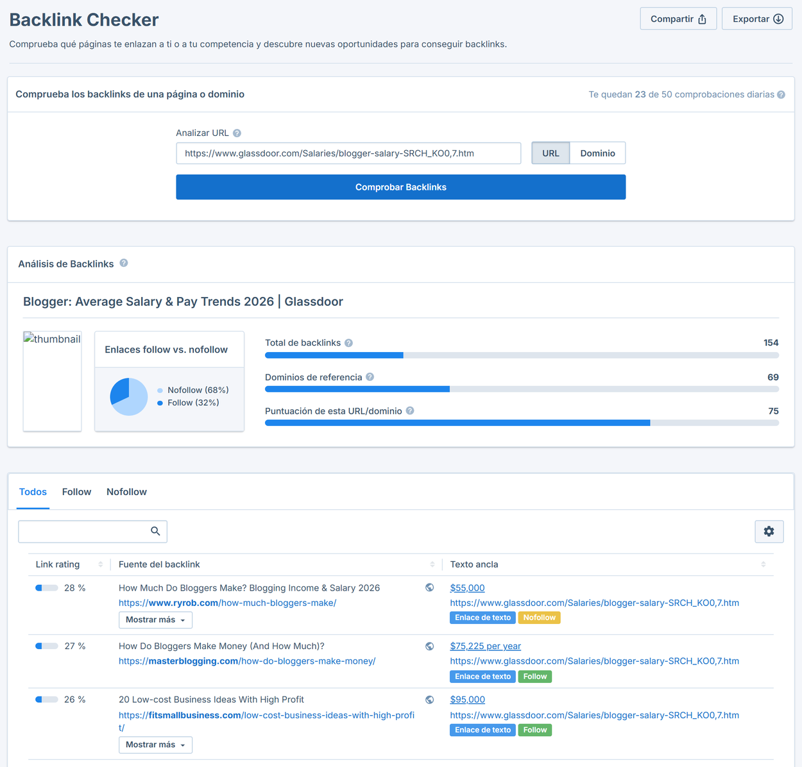Expand Mostrar más under ryrob.com

(x=155, y=620)
